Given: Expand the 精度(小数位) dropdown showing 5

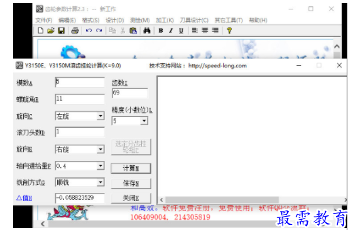Looking at the screenshot, I should [144, 121].
